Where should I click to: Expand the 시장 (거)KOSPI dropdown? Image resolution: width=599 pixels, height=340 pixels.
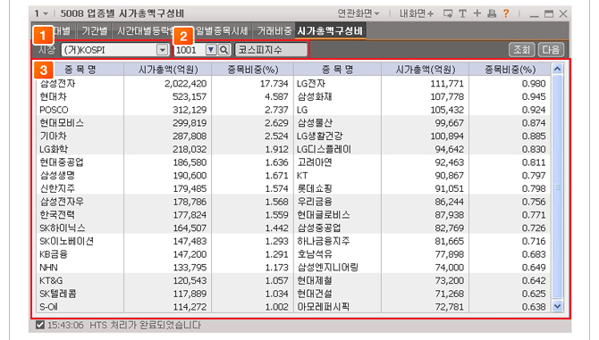(163, 50)
